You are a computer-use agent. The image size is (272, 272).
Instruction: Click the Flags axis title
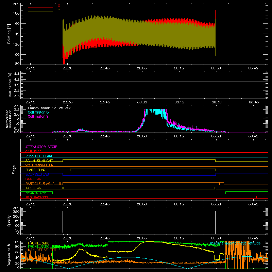[x=14, y=170]
